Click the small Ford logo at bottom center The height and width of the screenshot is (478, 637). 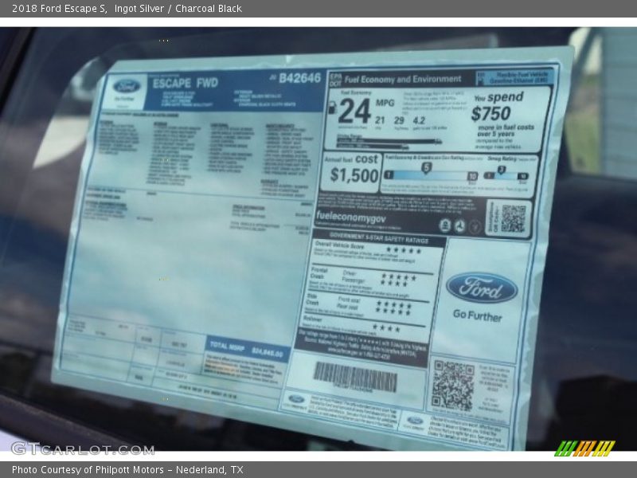[296, 398]
